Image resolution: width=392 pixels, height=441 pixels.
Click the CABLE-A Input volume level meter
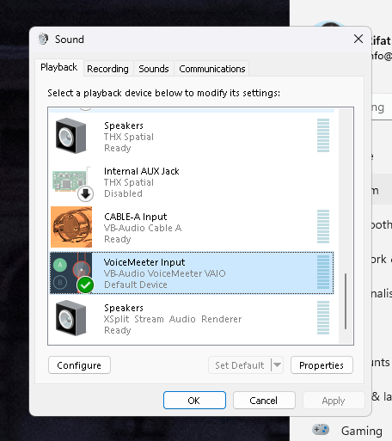pos(323,226)
